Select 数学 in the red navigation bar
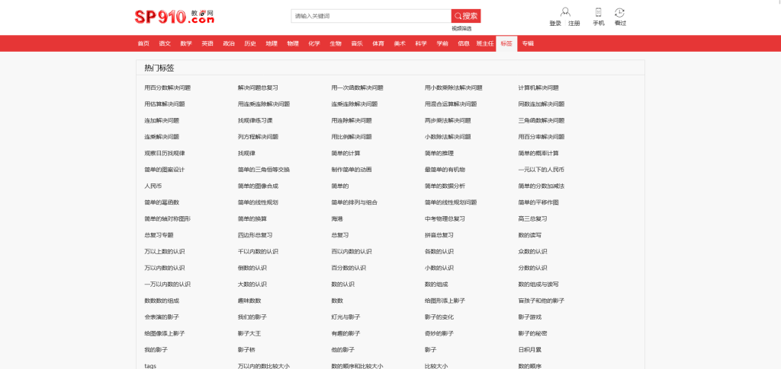 pos(186,43)
